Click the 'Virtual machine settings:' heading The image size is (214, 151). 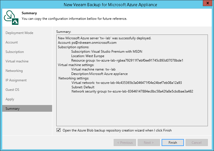click(76, 65)
